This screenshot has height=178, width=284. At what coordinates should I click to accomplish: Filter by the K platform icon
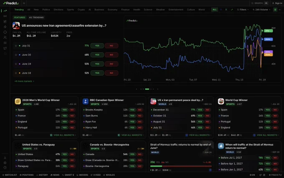click(x=226, y=10)
